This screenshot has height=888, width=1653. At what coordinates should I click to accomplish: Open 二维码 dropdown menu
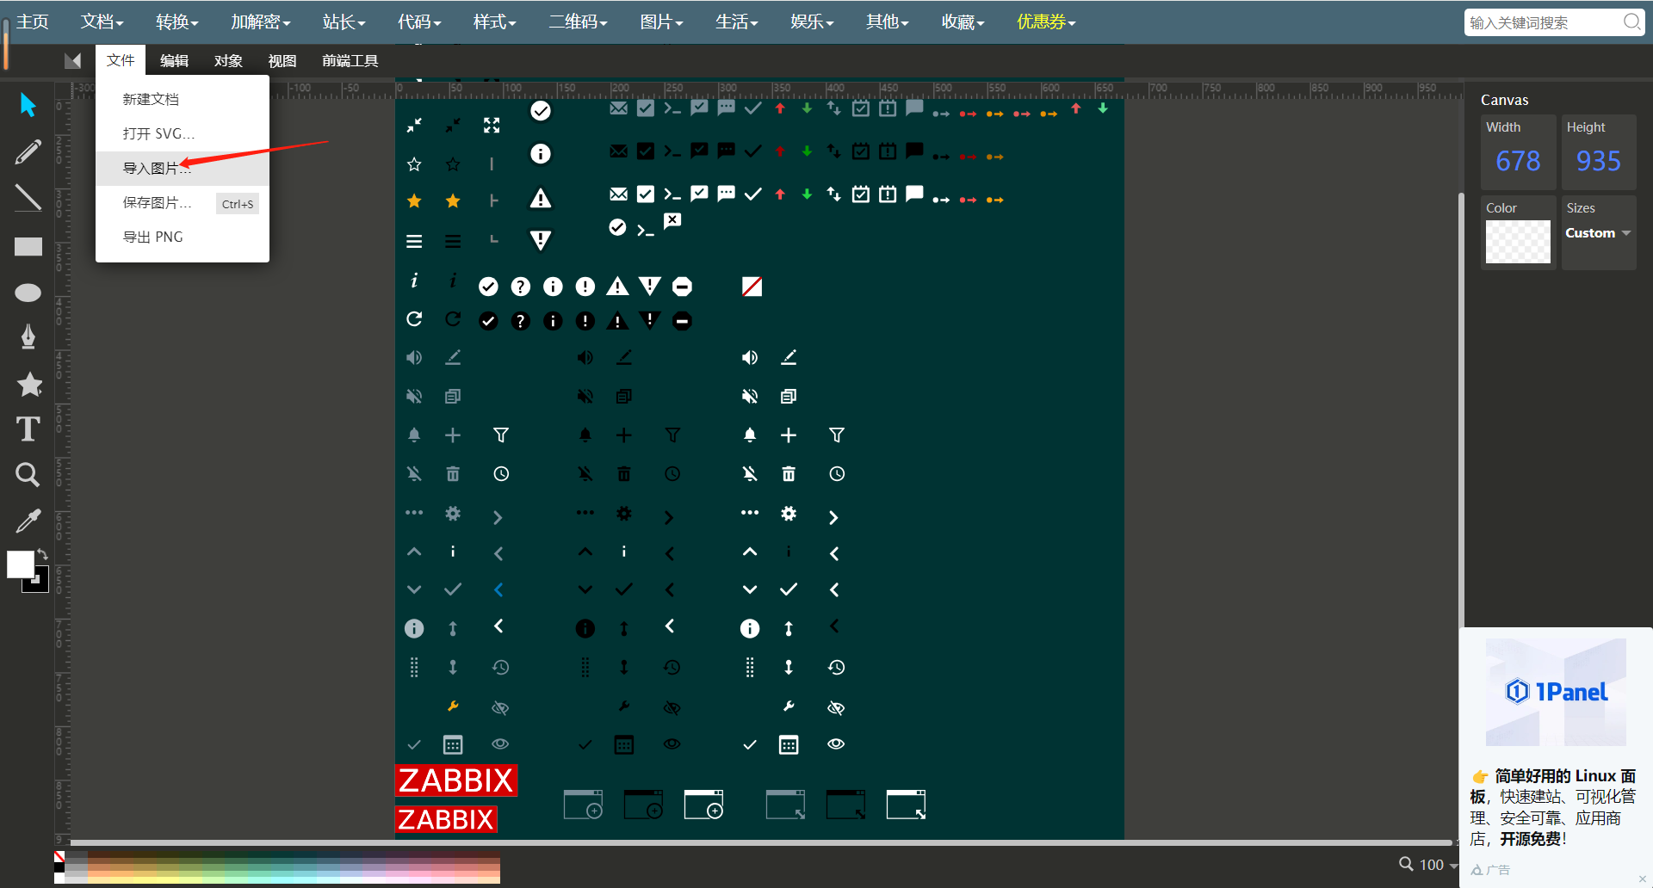point(578,22)
